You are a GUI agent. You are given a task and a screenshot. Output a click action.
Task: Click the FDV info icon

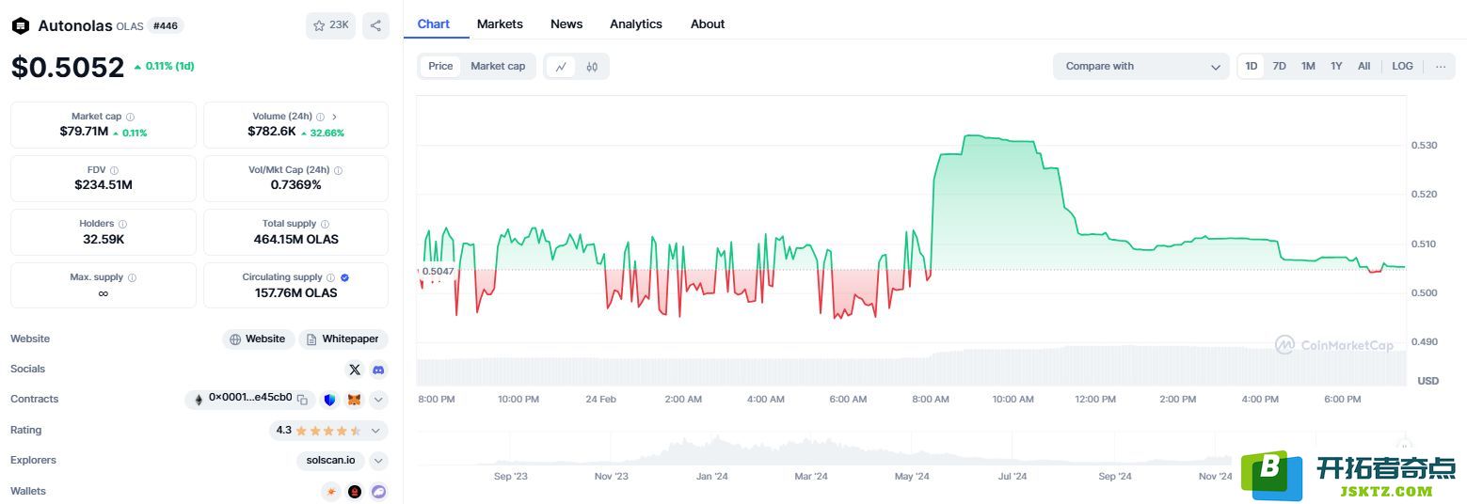[114, 170]
